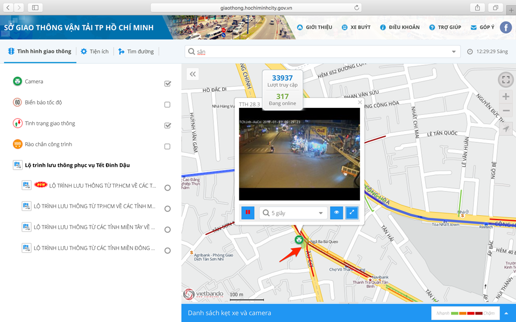Collapse the left panel with double chevron
The height and width of the screenshot is (322, 516).
click(193, 74)
